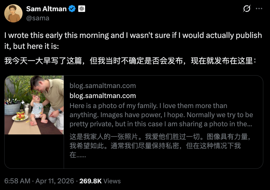Click the "269.8K" view count number

click(90, 181)
